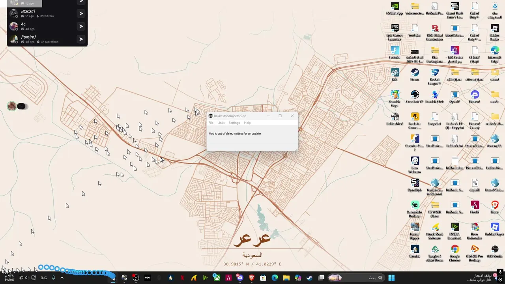Viewport: 505px width, 284px height.
Task: Open the Links menu in BakkesModInjectorCpp
Action: coord(221,123)
